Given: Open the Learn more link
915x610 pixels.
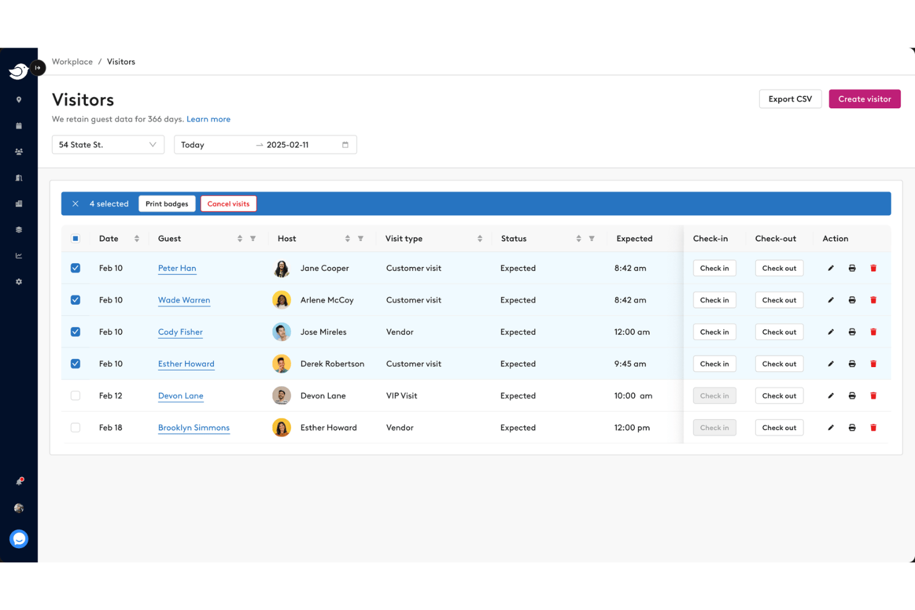Looking at the screenshot, I should click(208, 119).
